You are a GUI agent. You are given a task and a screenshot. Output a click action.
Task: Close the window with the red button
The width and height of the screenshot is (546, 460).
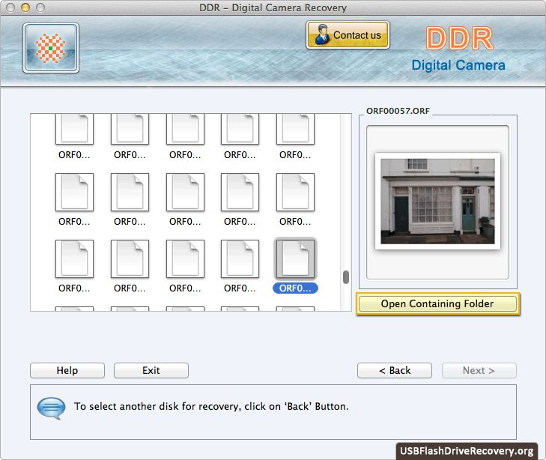pos(10,7)
